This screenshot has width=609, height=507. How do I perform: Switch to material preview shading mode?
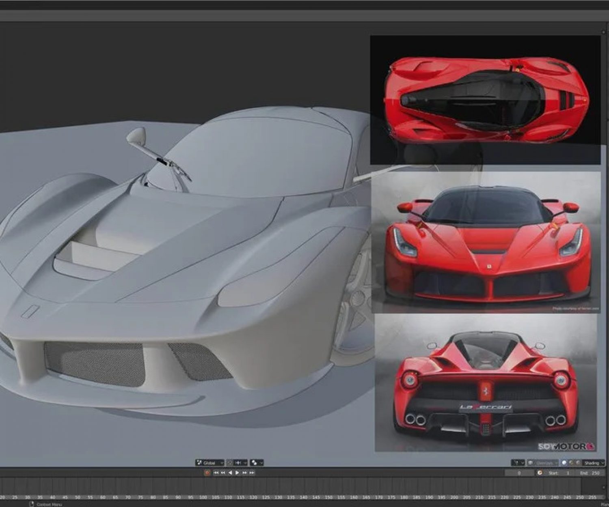(x=571, y=463)
